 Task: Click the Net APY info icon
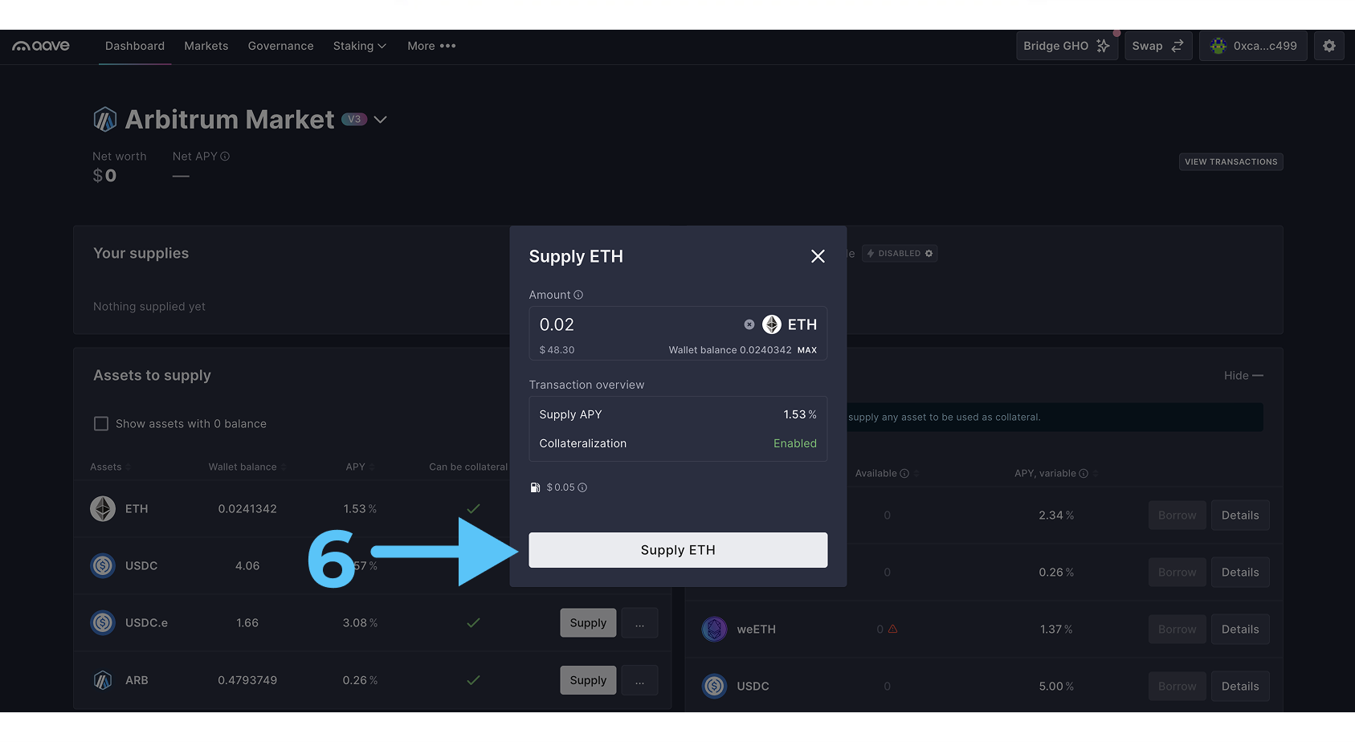click(225, 157)
